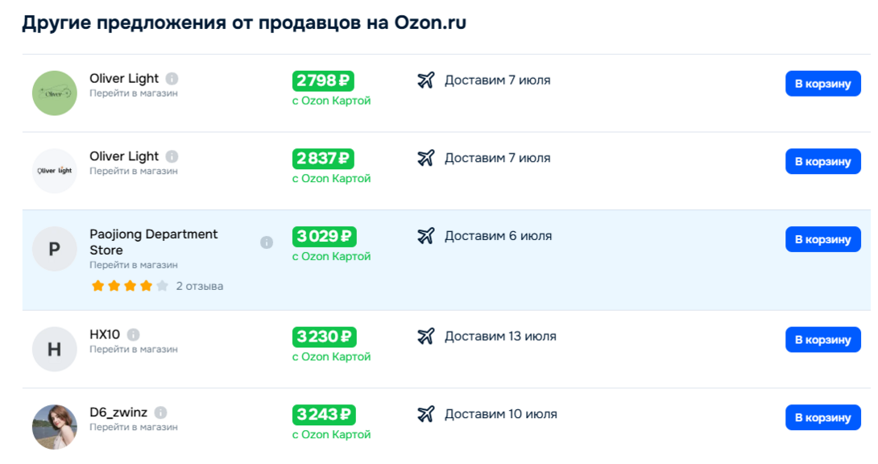Viewport: 878px width, 464px height.
Task: Click the 'P' avatar of Paojiong store
Action: point(54,249)
